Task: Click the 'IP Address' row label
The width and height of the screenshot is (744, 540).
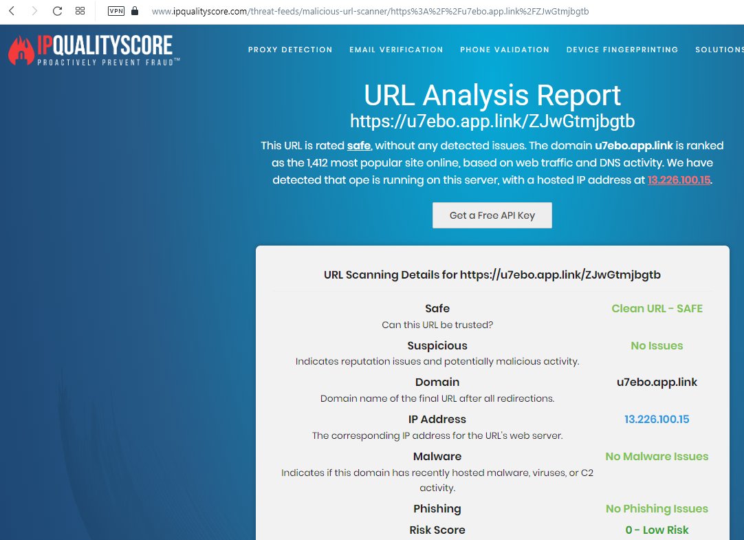Action: click(437, 420)
